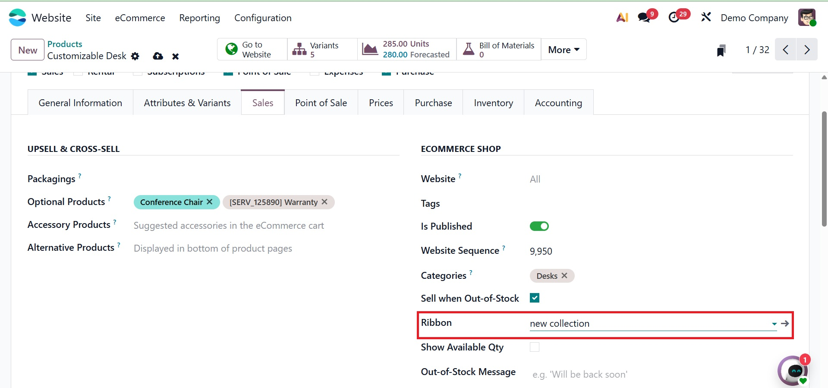This screenshot has width=828, height=388.
Task: Click the Products breadcrumb link
Action: (65, 44)
